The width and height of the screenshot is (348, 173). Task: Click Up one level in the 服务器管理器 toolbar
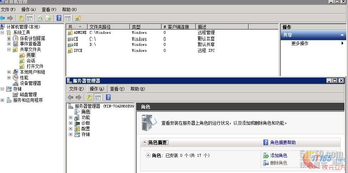point(89,97)
